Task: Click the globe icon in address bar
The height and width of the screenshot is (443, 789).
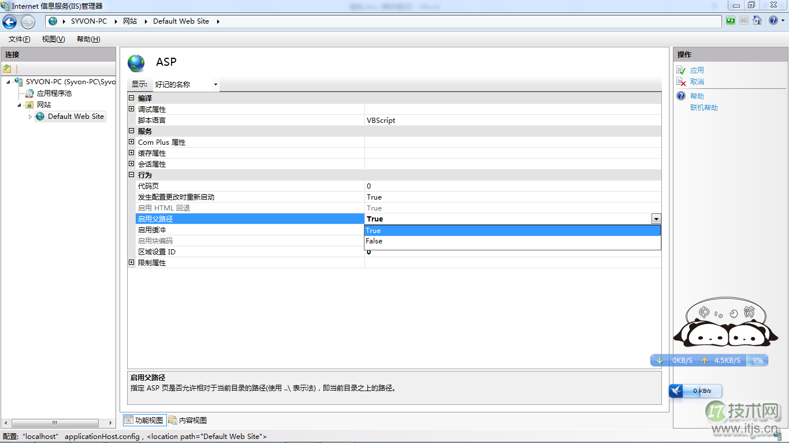Action: click(x=53, y=21)
